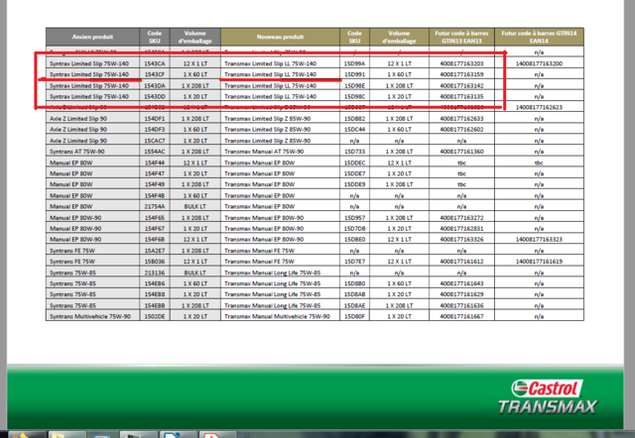Select barcode 4008177163203
The width and height of the screenshot is (635, 438).
click(461, 63)
